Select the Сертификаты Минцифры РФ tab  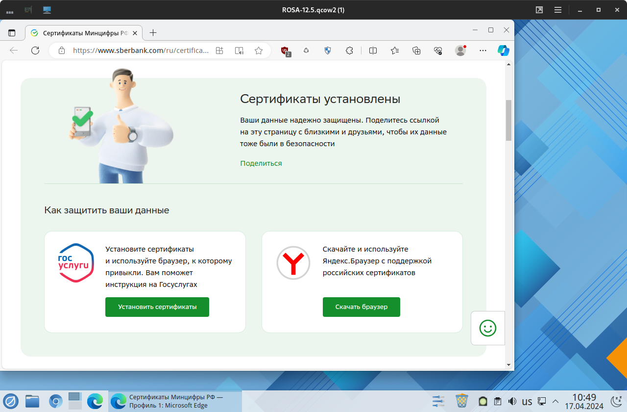pyautogui.click(x=84, y=33)
